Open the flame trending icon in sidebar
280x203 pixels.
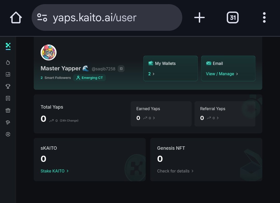pos(8,63)
